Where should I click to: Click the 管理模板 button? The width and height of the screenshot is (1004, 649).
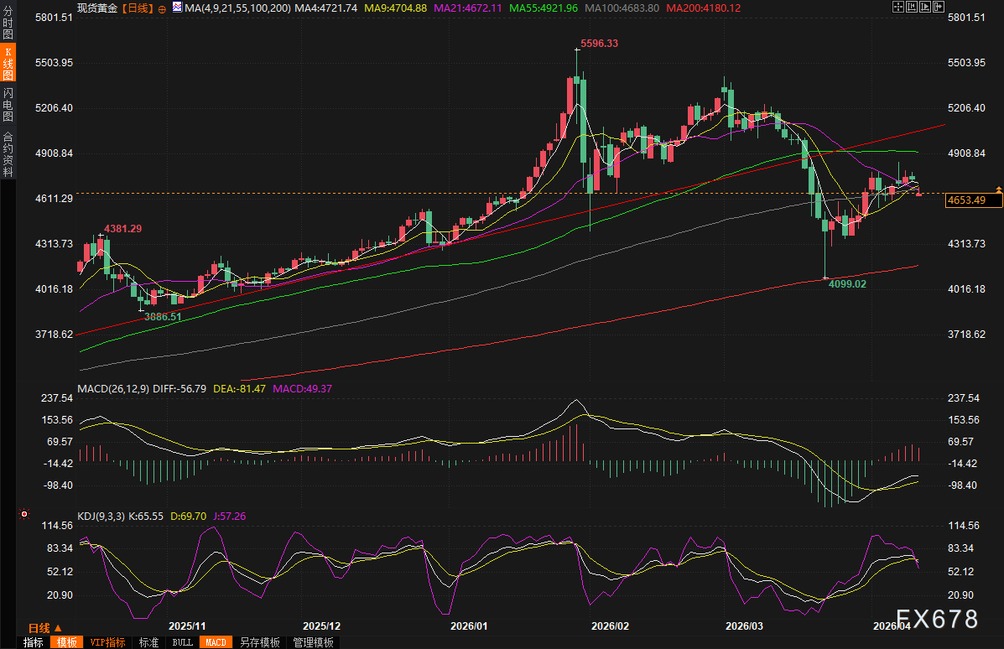313,642
